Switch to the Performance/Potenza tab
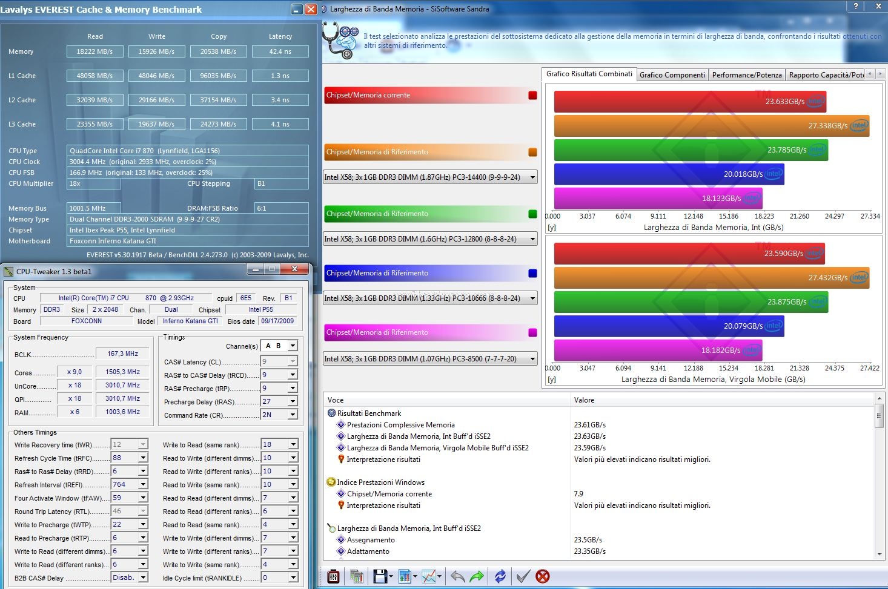The width and height of the screenshot is (888, 589). (x=747, y=75)
